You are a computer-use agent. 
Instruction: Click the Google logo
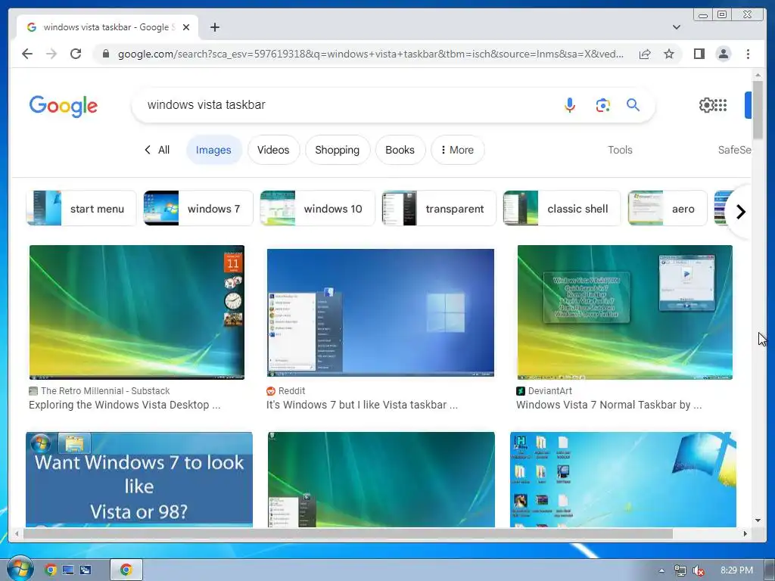[x=64, y=106]
